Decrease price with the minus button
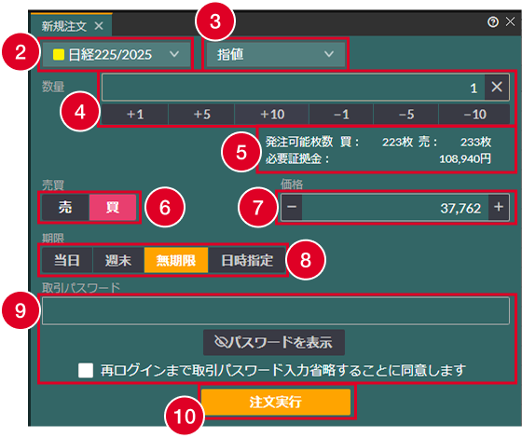The height and width of the screenshot is (438, 522). (x=292, y=207)
